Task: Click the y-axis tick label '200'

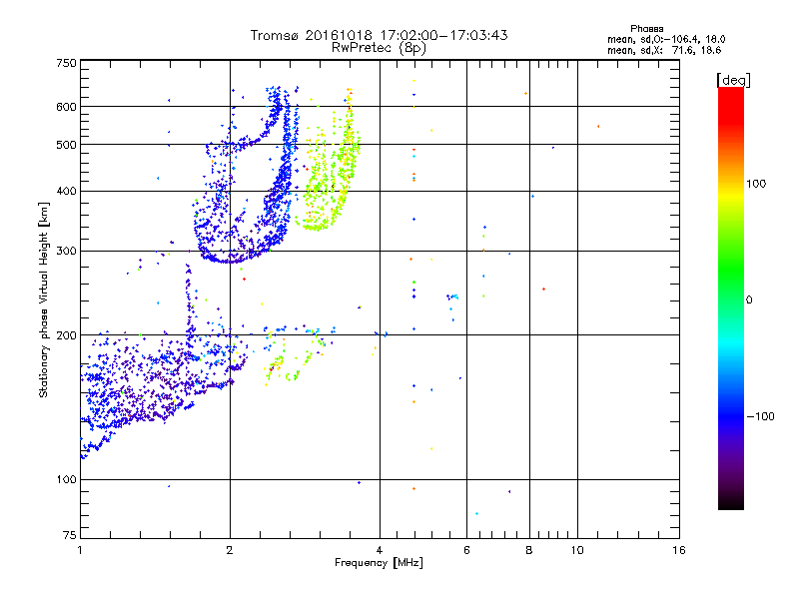Action: click(66, 335)
